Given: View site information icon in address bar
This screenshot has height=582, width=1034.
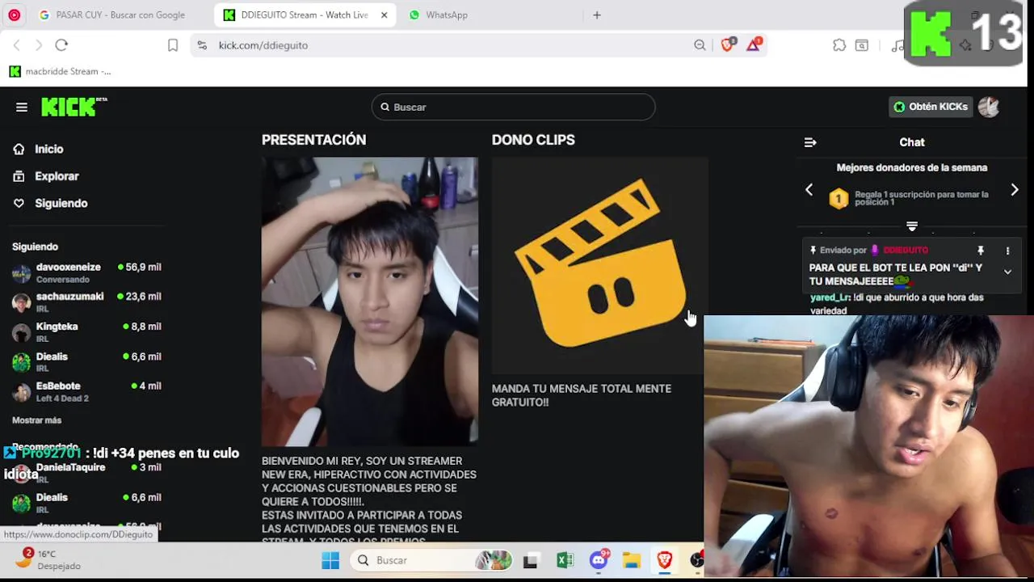Looking at the screenshot, I should (202, 45).
